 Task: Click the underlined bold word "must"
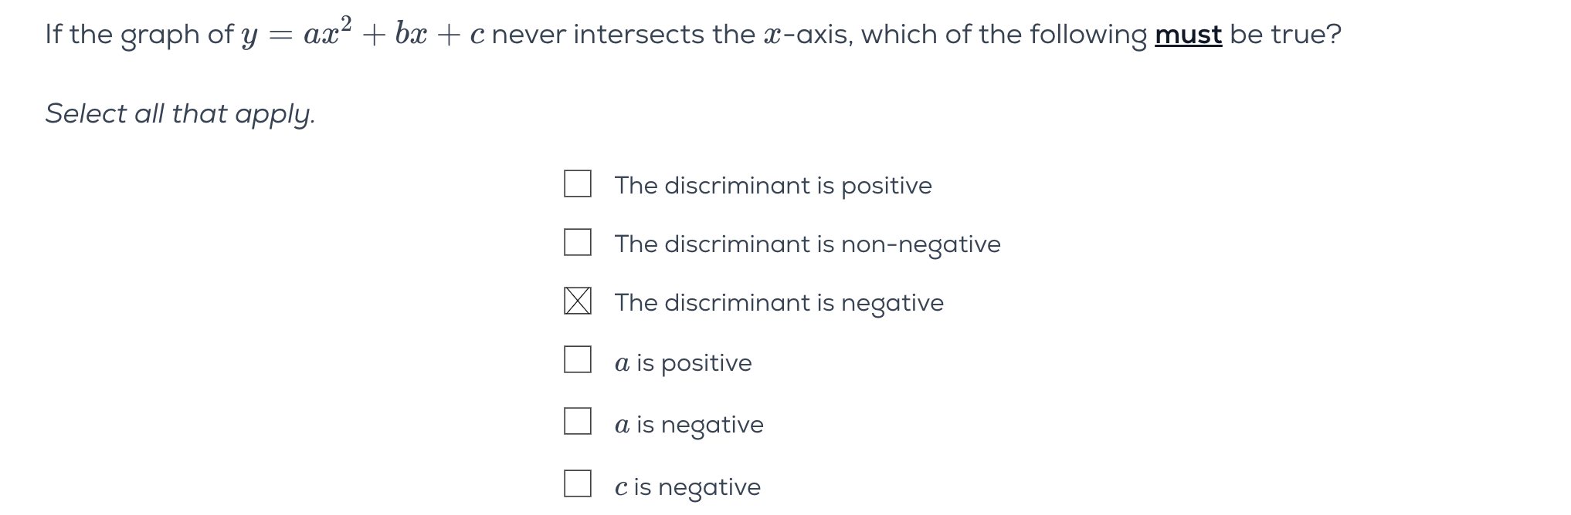click(1188, 35)
